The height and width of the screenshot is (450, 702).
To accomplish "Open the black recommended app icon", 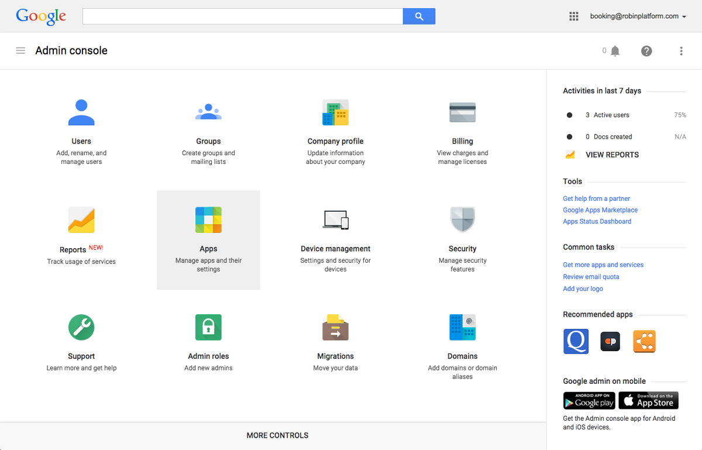I will click(610, 341).
